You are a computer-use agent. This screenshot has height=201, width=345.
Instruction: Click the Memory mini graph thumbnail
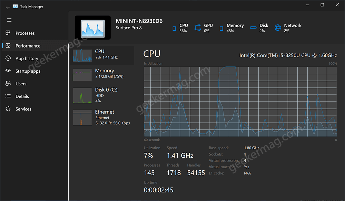point(82,75)
